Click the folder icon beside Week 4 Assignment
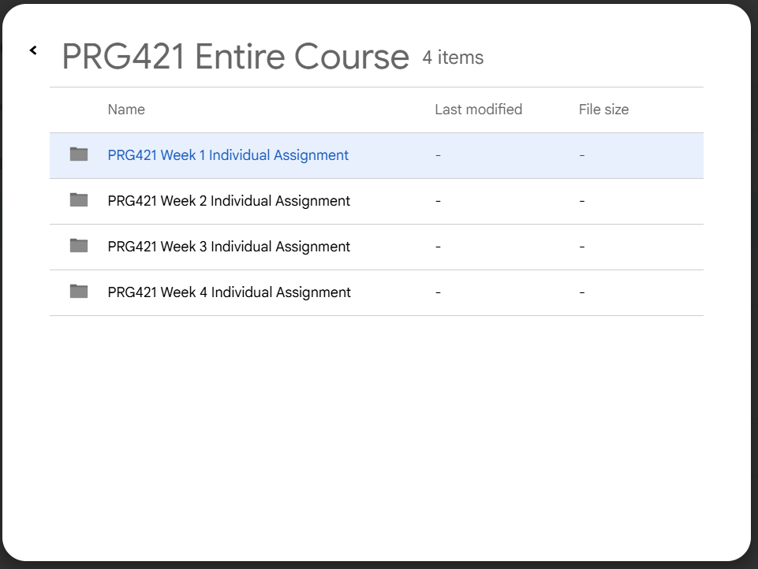 pos(78,292)
